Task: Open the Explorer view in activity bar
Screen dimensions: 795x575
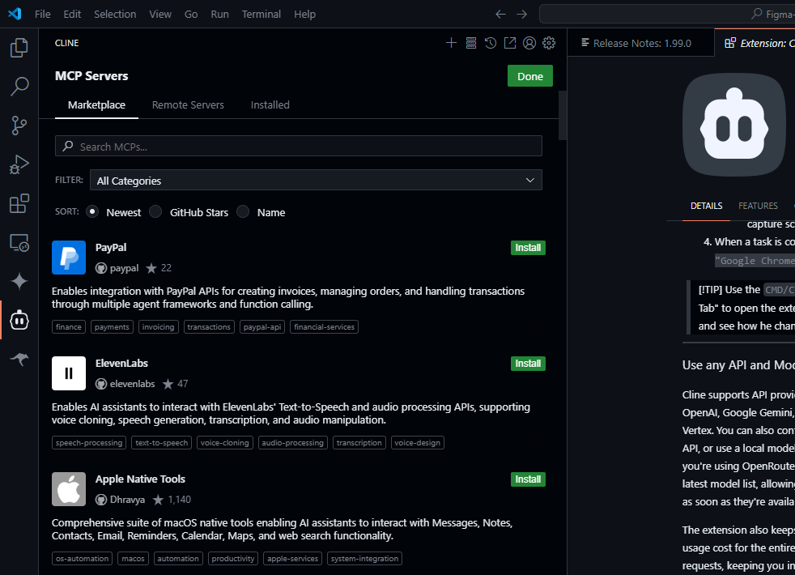Action: click(19, 48)
